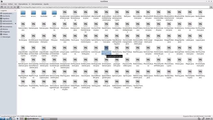Select Música in the sidebar

pos(4,29)
